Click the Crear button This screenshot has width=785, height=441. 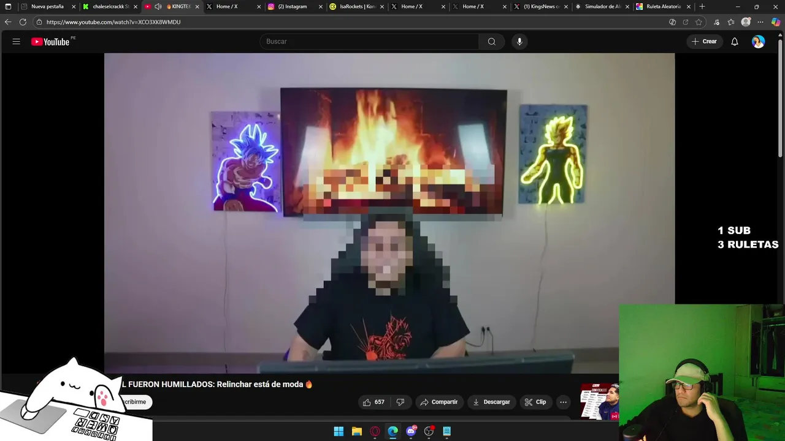(x=704, y=42)
